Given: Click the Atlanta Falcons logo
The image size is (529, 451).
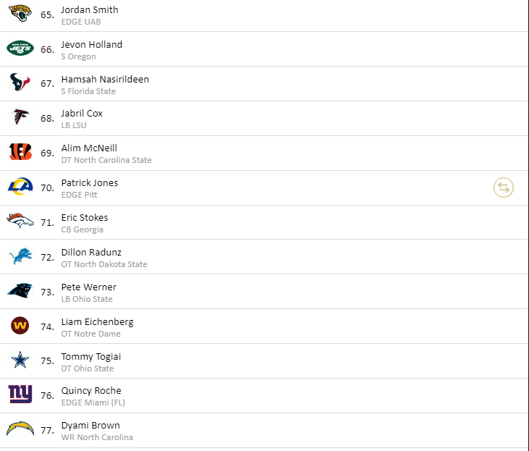Looking at the screenshot, I should pos(20,117).
